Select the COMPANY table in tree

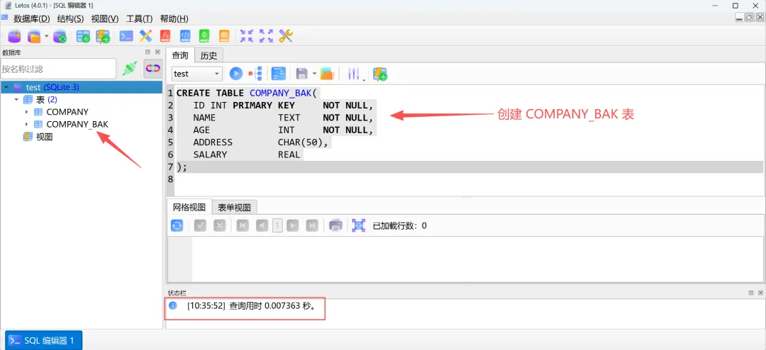coord(67,112)
